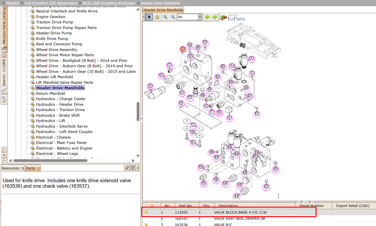Activate the hand pan tool
The width and height of the screenshot is (376, 226).
[157, 17]
